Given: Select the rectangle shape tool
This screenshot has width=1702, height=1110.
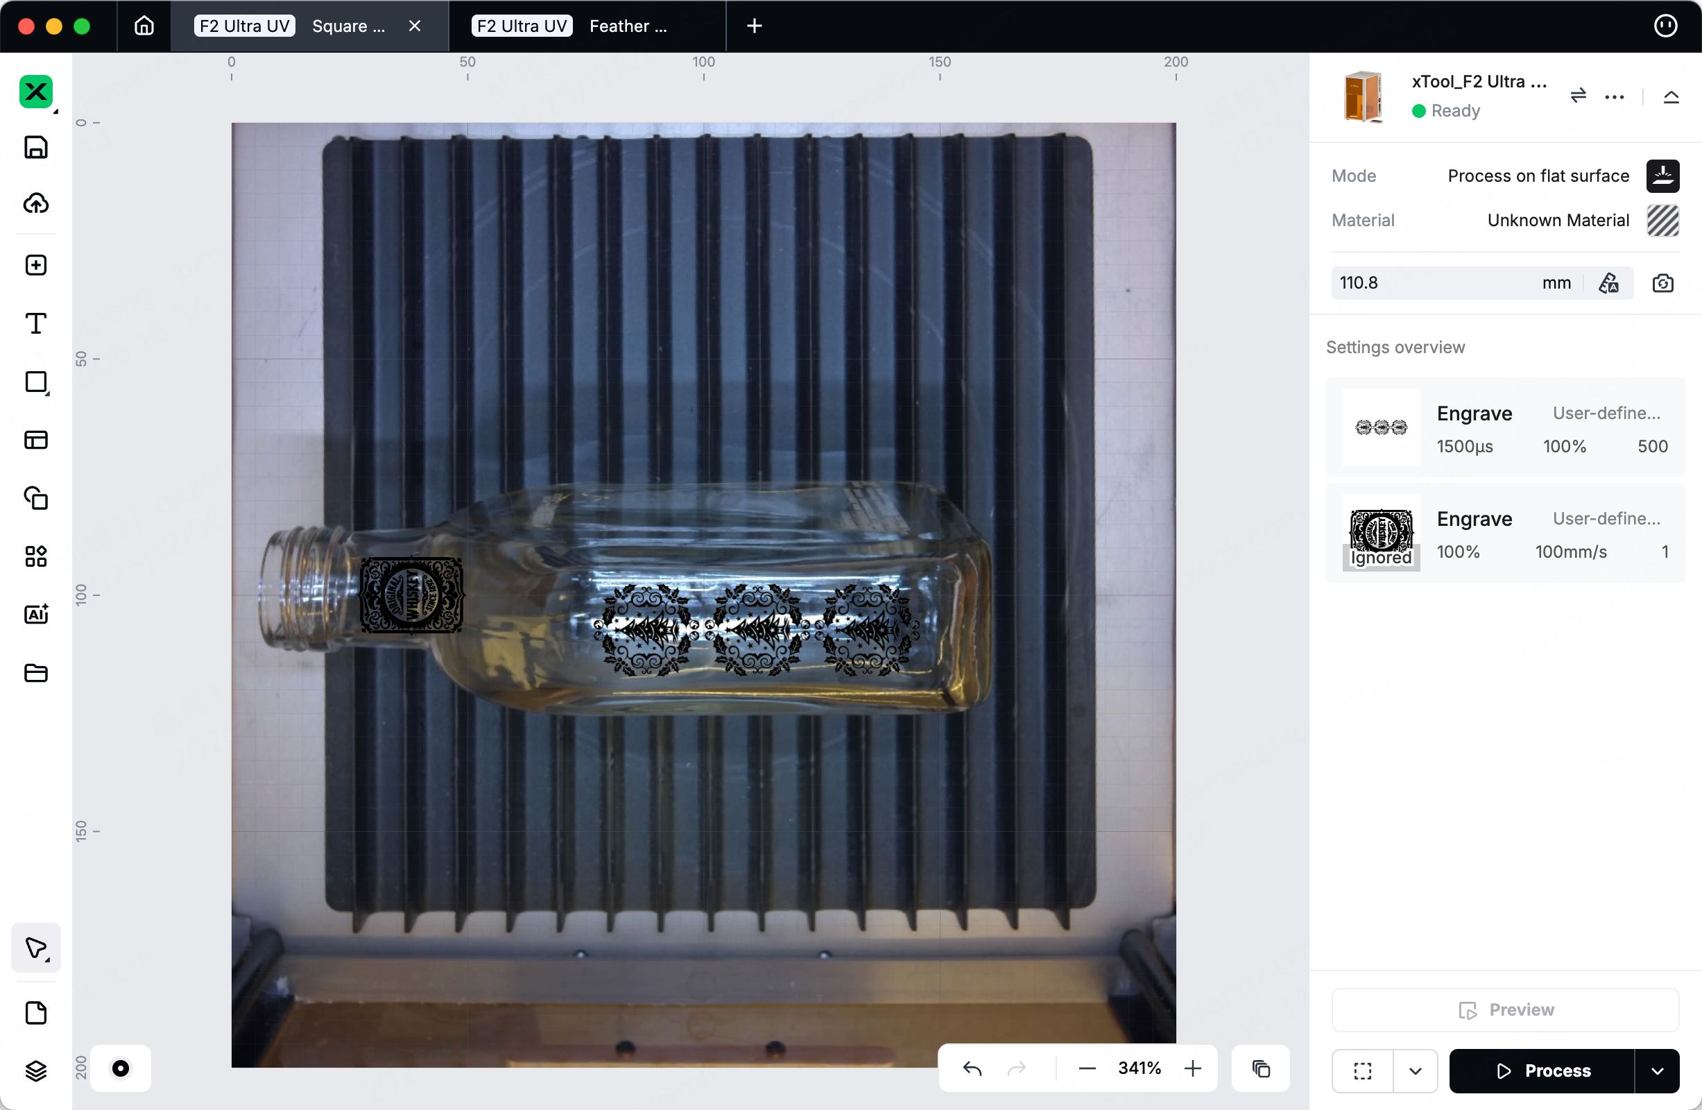Looking at the screenshot, I should pyautogui.click(x=36, y=382).
